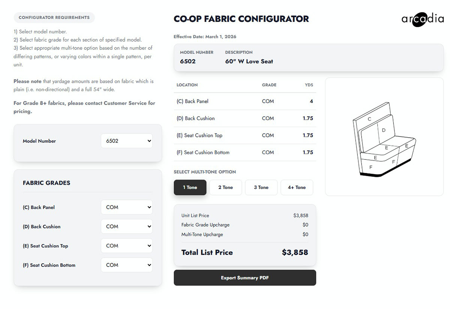Choose the 3 Tone option
Image resolution: width=450 pixels, height=309 pixels.
261,187
